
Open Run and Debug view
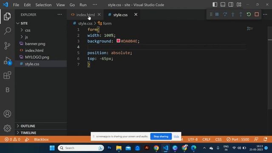(x=7, y=61)
